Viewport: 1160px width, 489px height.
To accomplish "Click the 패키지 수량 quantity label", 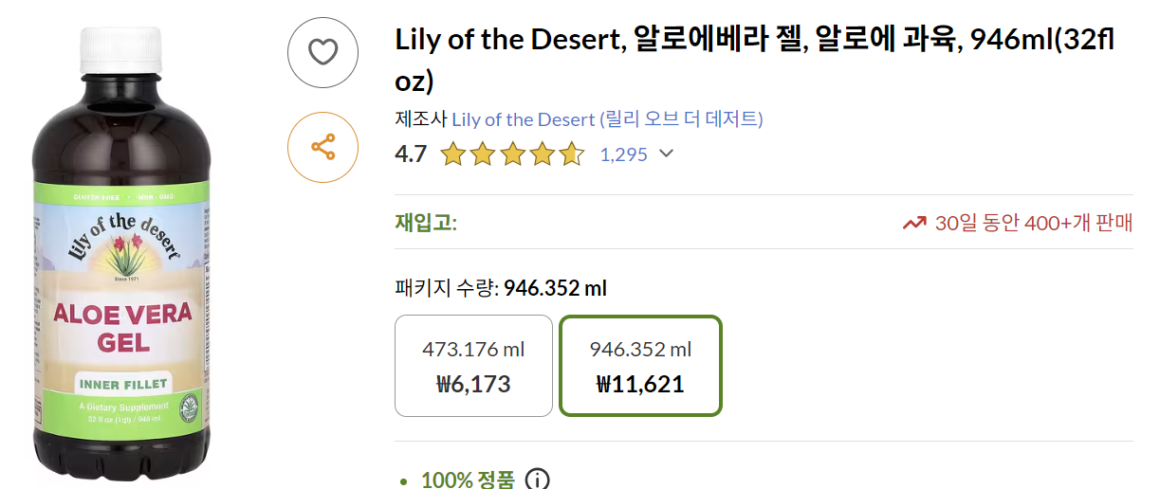I will pyautogui.click(x=446, y=288).
